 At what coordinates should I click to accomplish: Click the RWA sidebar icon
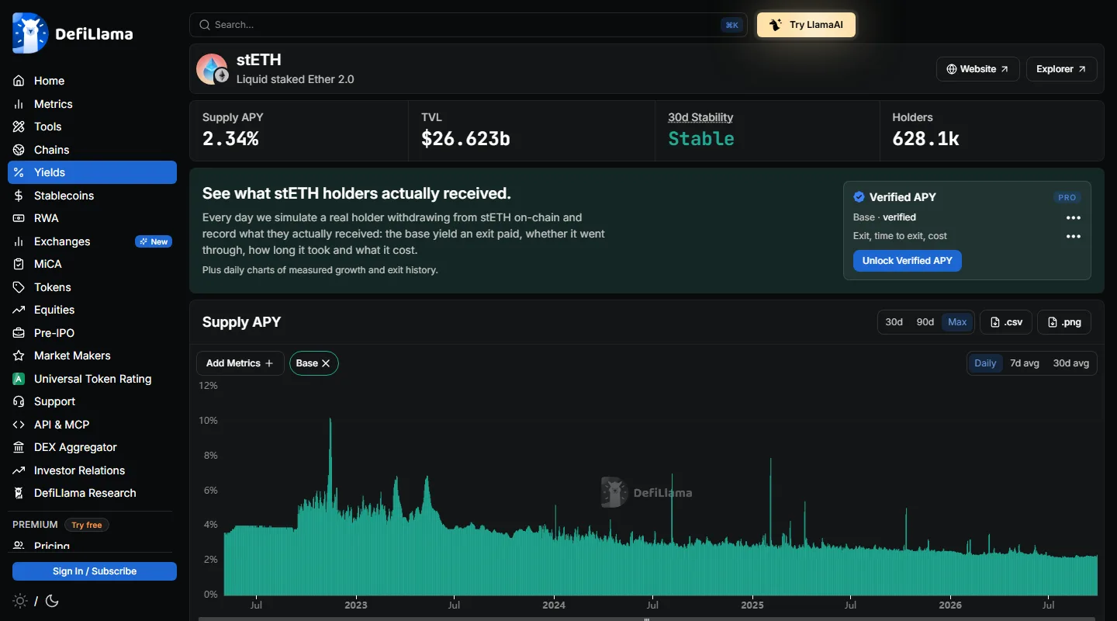click(19, 218)
